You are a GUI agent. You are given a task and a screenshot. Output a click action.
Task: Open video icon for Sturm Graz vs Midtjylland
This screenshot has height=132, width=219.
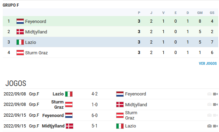coord(216,104)
